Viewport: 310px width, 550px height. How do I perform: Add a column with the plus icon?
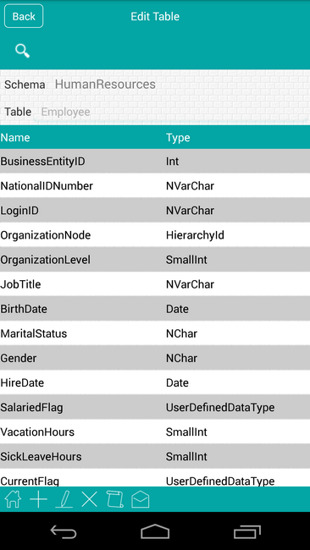(x=38, y=498)
